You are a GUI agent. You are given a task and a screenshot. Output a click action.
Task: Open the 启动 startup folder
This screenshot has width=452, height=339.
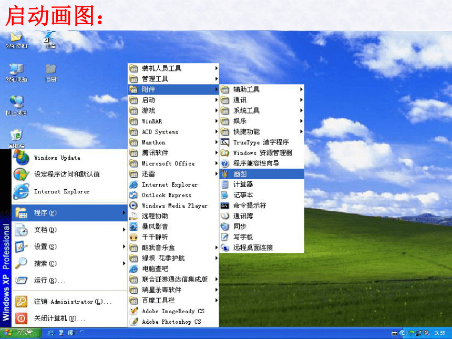click(173, 100)
